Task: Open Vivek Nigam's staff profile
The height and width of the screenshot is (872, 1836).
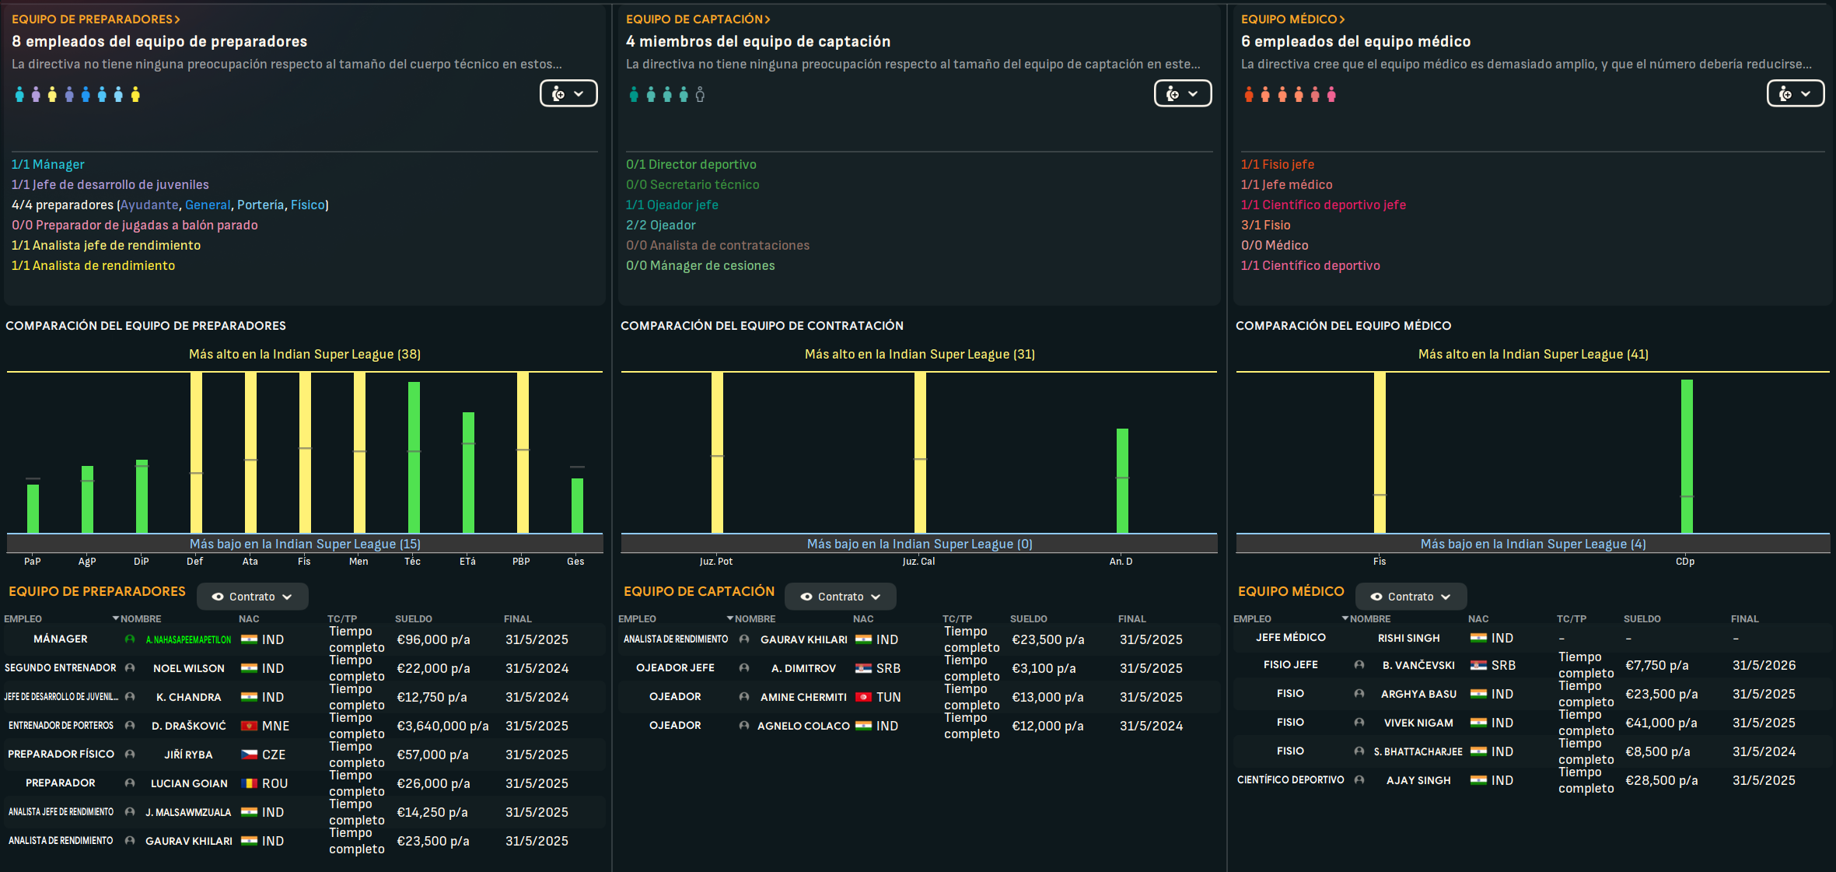Action: click(x=1418, y=723)
